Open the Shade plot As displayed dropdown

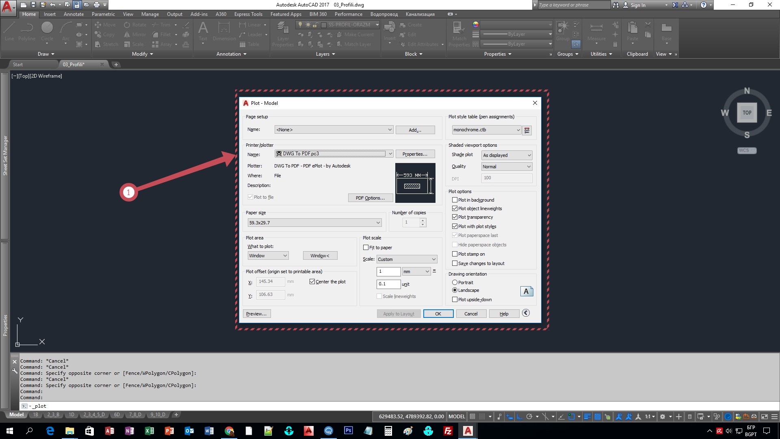pos(507,155)
